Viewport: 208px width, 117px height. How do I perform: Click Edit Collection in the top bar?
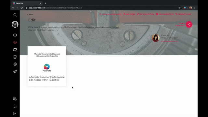(x=145, y=14)
